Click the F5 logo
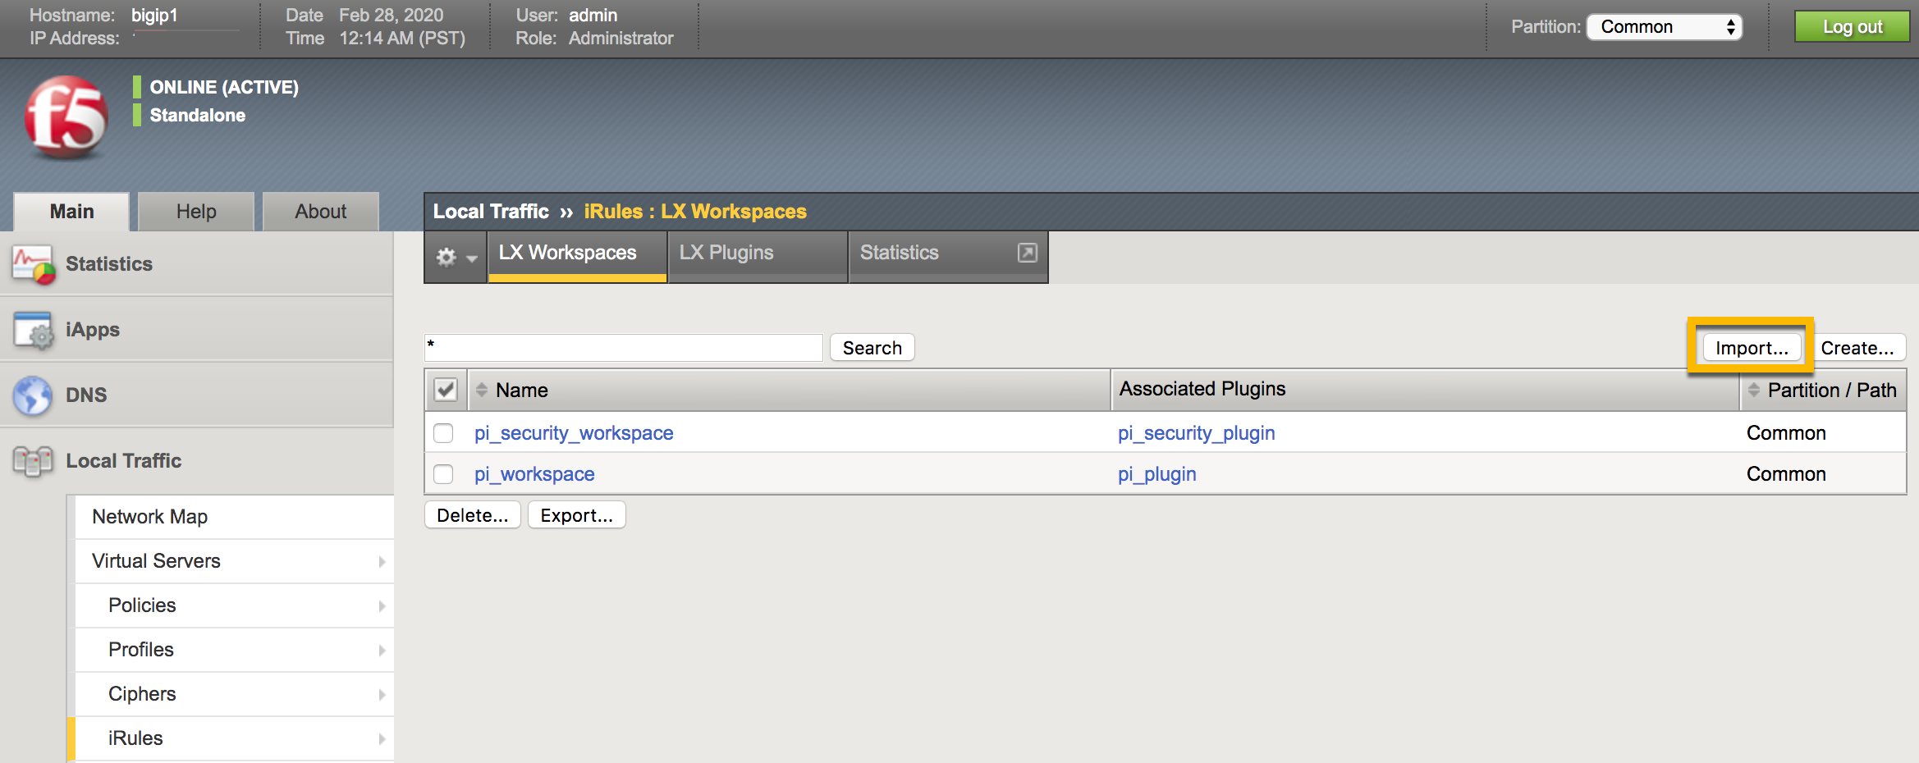Screen dimensions: 1919x763 pos(66,117)
